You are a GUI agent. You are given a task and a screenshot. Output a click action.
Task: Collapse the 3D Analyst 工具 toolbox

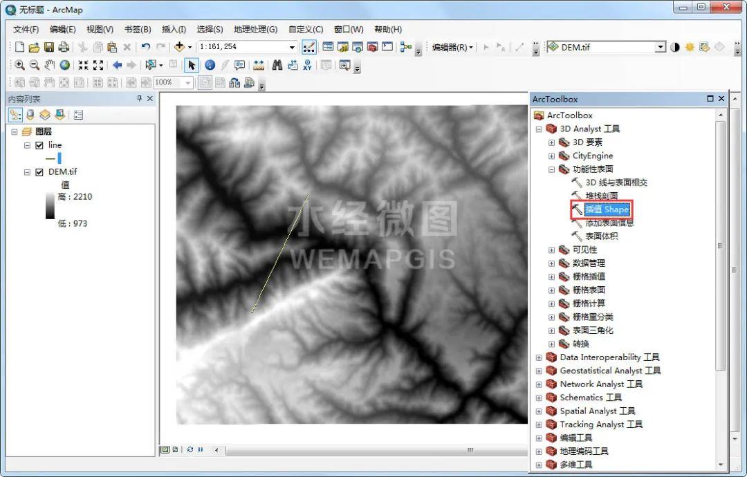click(540, 129)
